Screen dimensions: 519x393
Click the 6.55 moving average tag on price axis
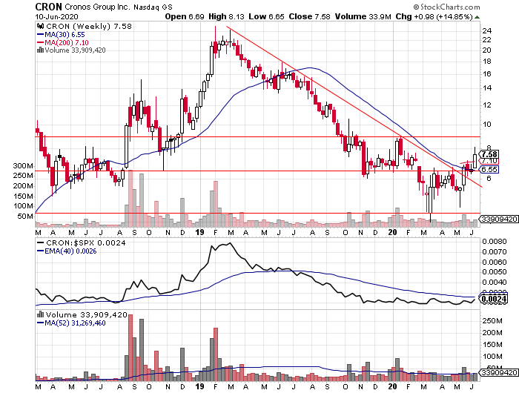[x=489, y=170]
